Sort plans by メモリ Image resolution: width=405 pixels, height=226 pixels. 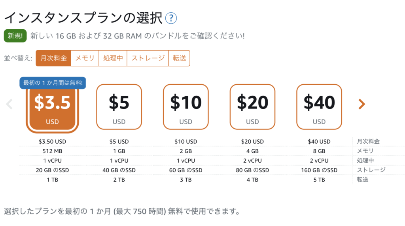tap(85, 58)
